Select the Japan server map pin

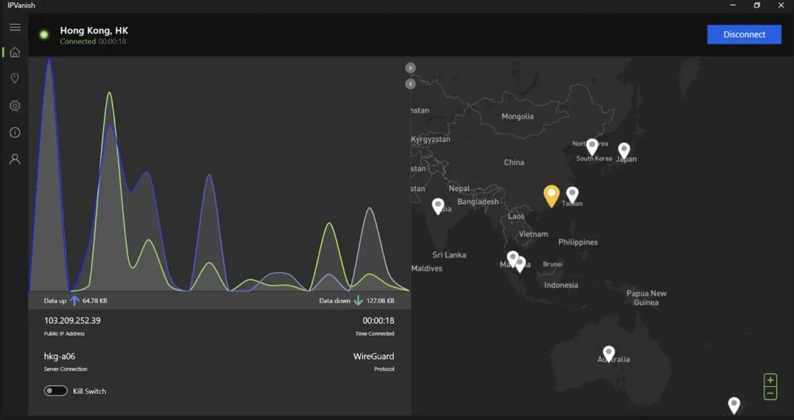click(623, 151)
